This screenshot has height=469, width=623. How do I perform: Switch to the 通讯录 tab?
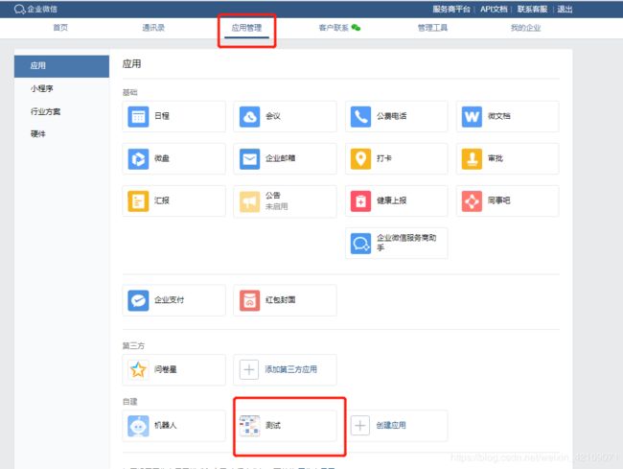click(x=153, y=28)
